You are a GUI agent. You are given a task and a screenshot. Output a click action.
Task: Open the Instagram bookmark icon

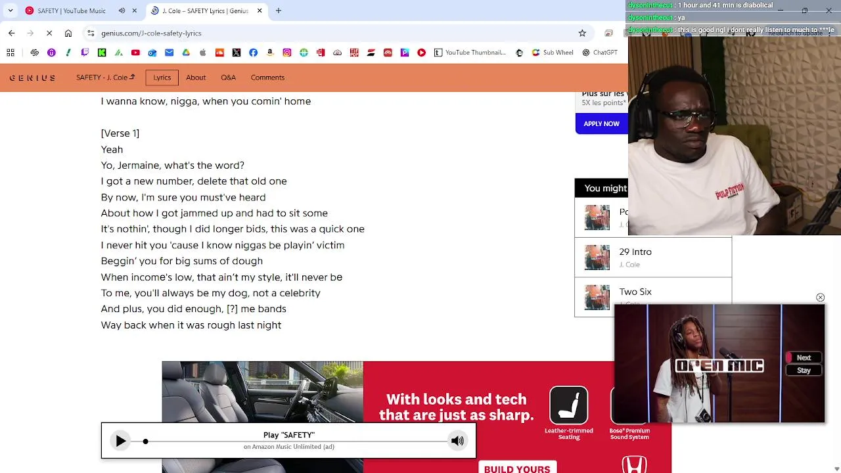tap(287, 53)
